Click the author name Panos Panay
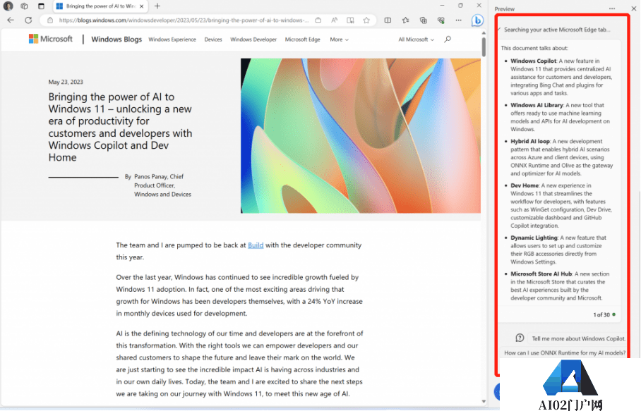This screenshot has width=641, height=411. [x=151, y=176]
